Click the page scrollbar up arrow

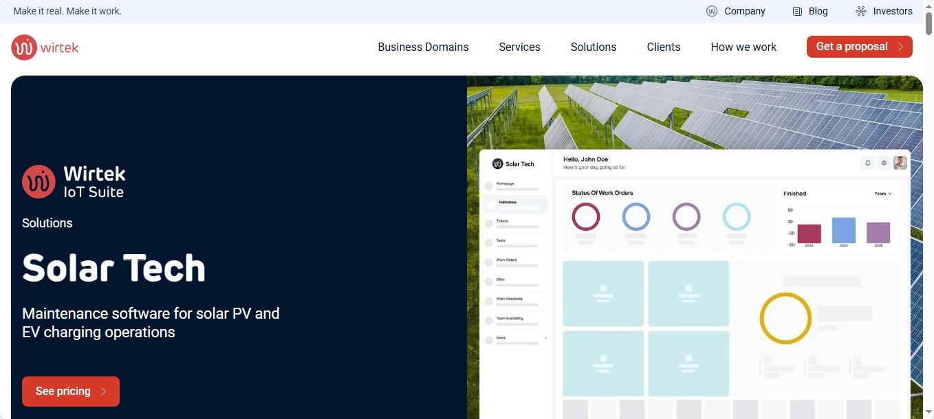pyautogui.click(x=928, y=5)
